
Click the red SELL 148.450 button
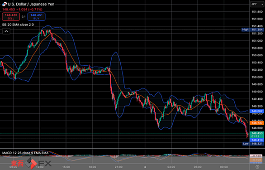click(x=11, y=17)
